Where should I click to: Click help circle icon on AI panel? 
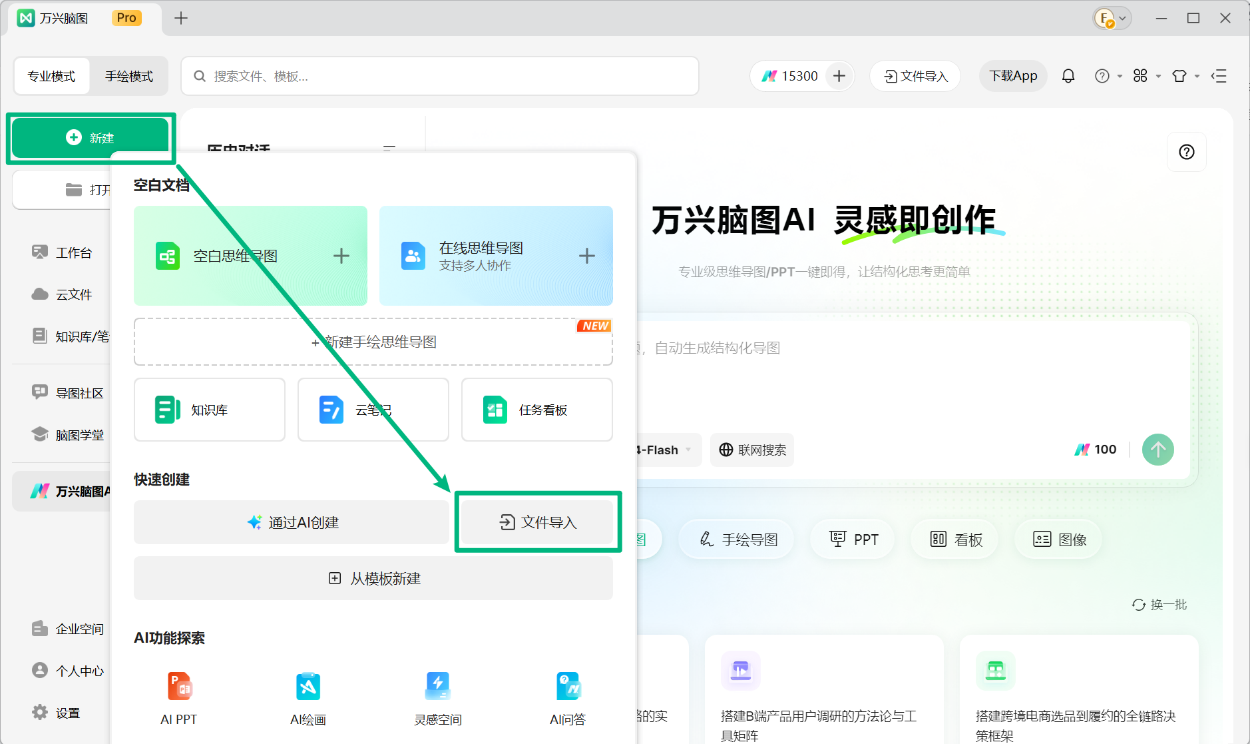1186,152
